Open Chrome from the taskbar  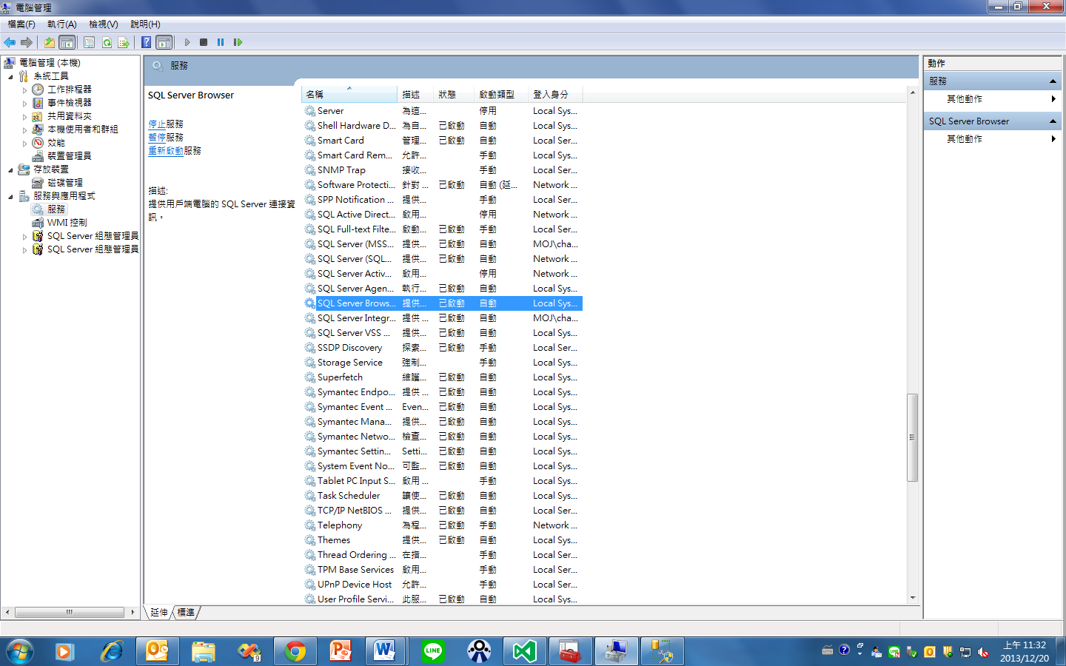tap(295, 651)
